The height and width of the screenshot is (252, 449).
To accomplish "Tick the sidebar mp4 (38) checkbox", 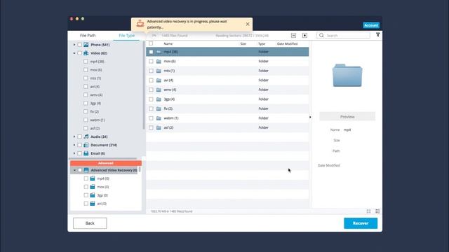I will pyautogui.click(x=86, y=62).
